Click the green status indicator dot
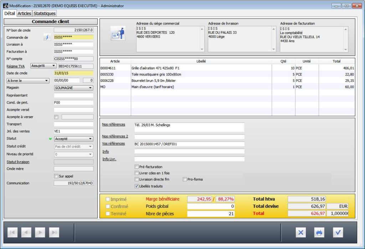365x249 pixels. 50,139
